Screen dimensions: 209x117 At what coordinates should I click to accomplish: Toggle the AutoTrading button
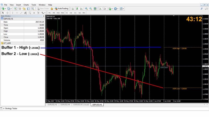pyautogui.click(x=61, y=9)
